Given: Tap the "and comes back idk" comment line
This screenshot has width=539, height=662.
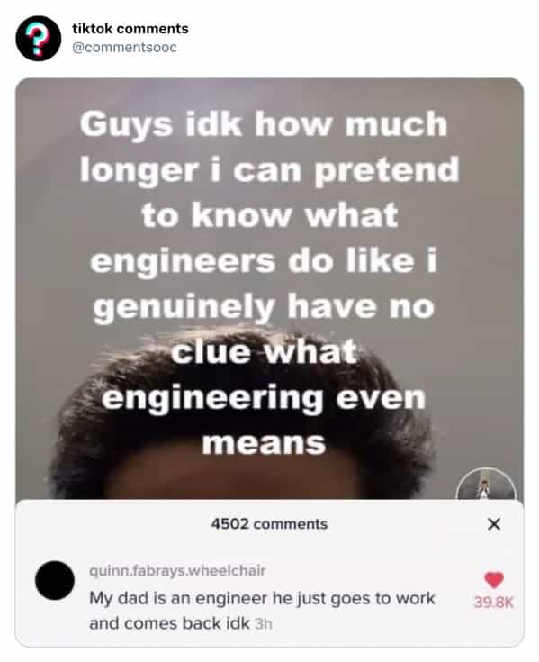Looking at the screenshot, I should pyautogui.click(x=169, y=623).
